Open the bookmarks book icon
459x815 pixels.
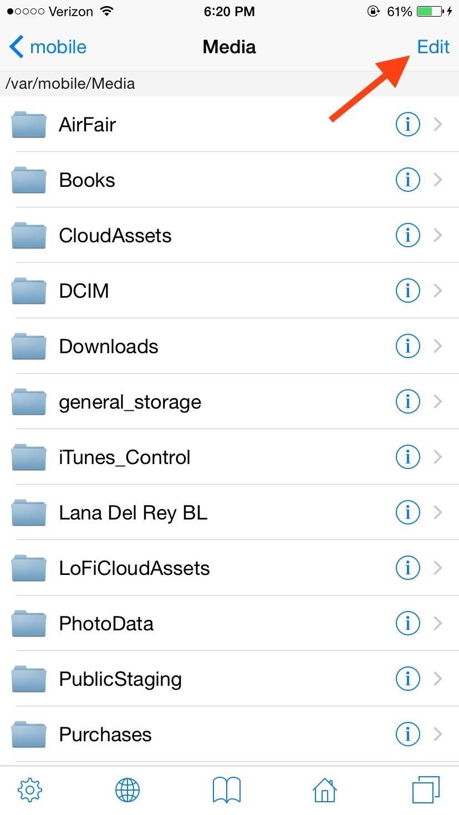(227, 789)
